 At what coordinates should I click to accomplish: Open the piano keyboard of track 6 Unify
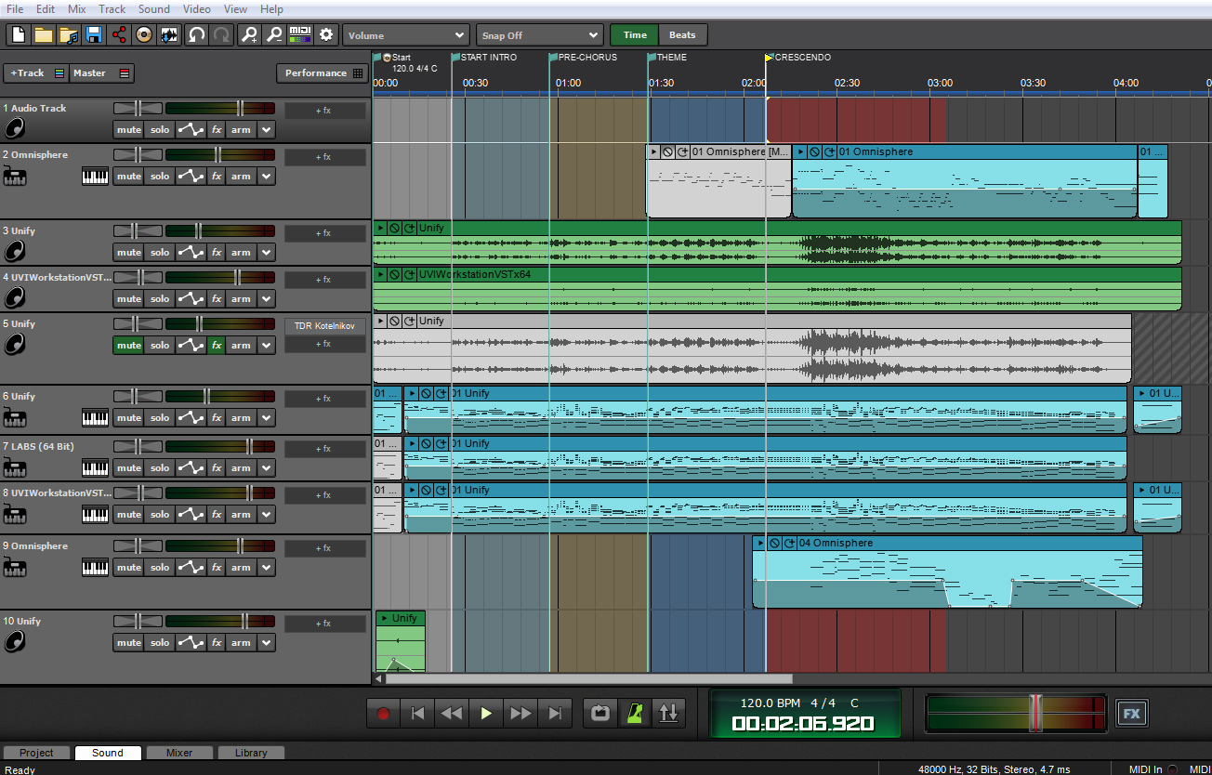[x=95, y=417]
